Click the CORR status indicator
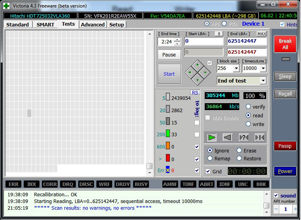This screenshot has height=220, width=301. [50, 184]
